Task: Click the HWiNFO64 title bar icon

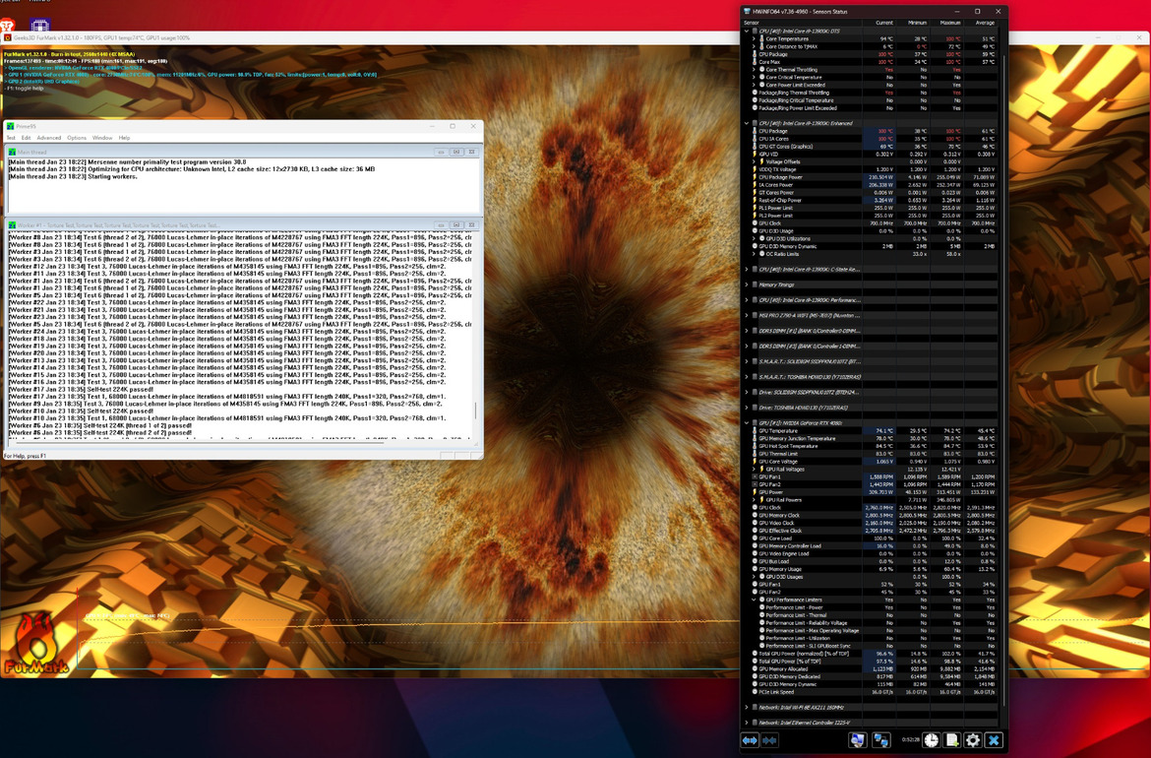Action: [x=748, y=12]
